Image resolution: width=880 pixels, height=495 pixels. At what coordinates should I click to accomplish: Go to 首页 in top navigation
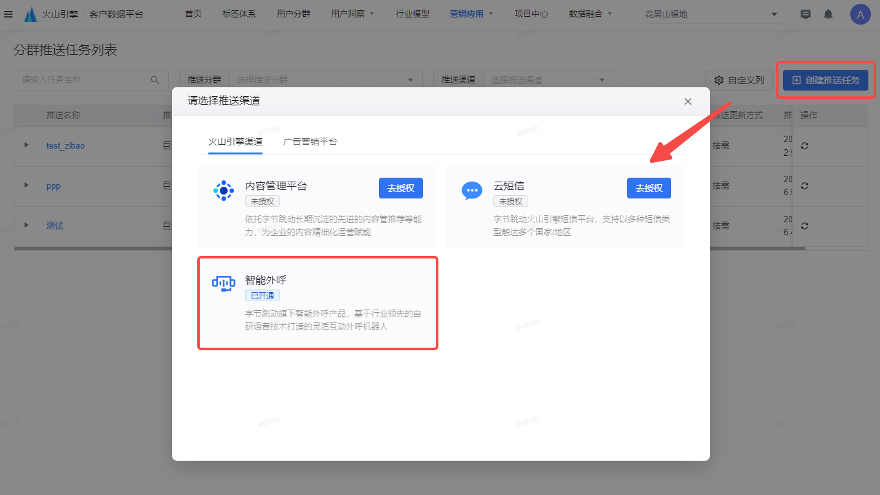click(193, 14)
